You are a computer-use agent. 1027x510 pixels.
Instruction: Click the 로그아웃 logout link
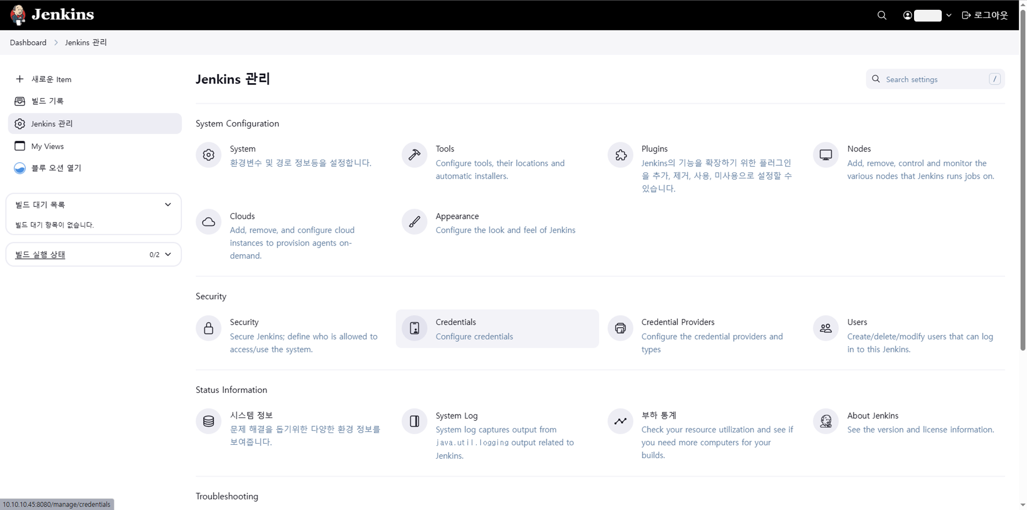(x=985, y=15)
